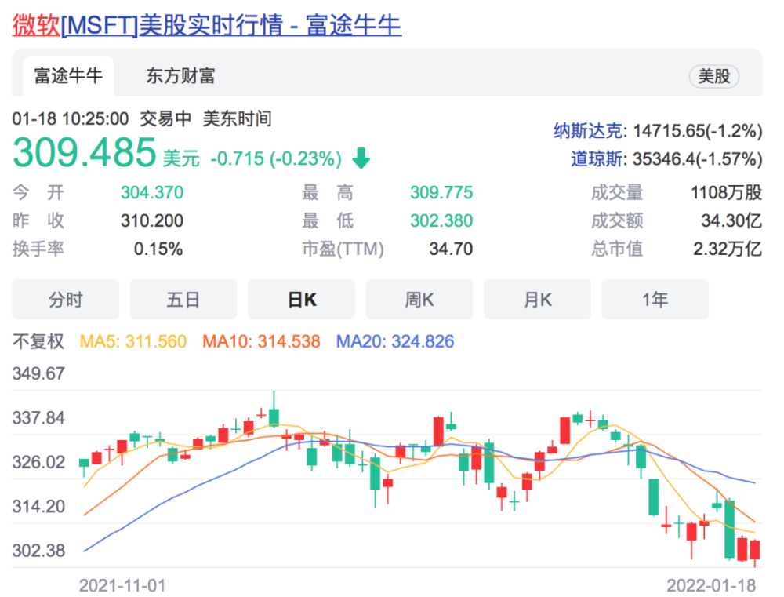Show the 1年 one-year chart
The width and height of the screenshot is (784, 597).
(655, 299)
